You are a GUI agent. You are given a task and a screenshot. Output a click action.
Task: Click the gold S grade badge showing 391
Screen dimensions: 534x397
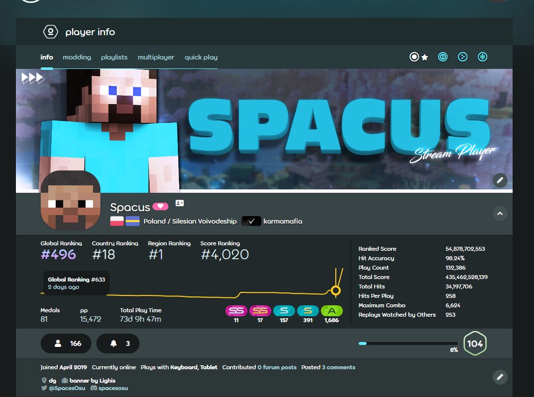pos(308,311)
